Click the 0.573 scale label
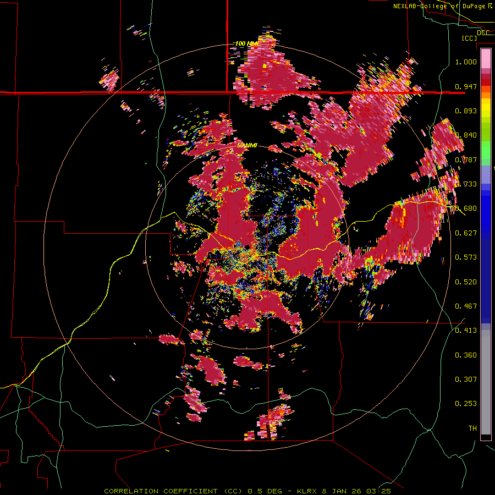The image size is (495, 495). tap(466, 257)
